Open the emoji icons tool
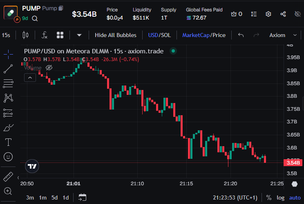The image size is (304, 204). 8,157
